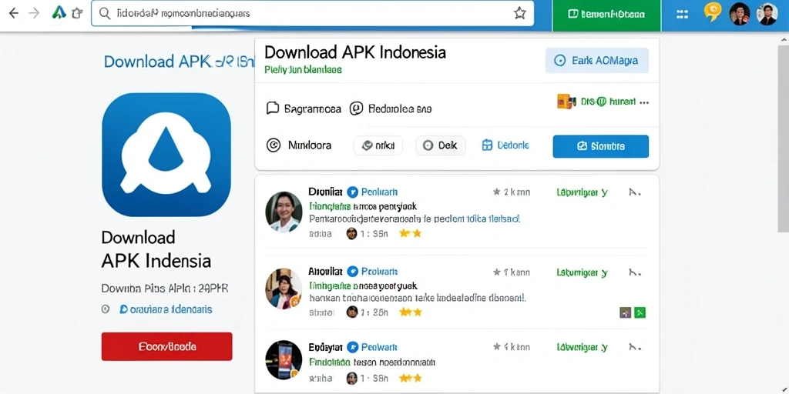
Task: Select verified badge beside 'Endeytat'
Action: coord(353,347)
